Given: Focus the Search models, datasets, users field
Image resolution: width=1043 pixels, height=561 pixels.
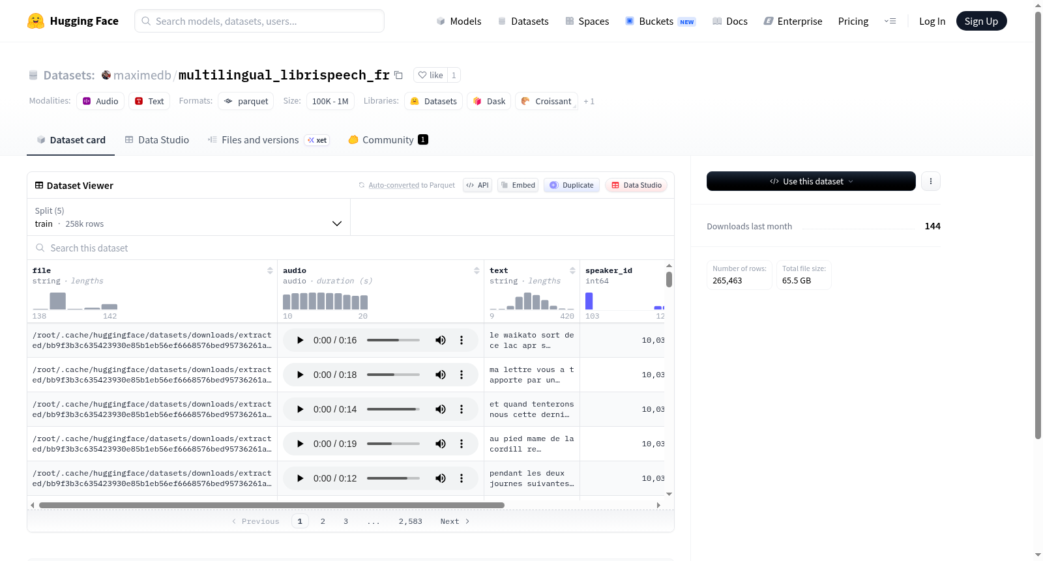Looking at the screenshot, I should tap(259, 21).
